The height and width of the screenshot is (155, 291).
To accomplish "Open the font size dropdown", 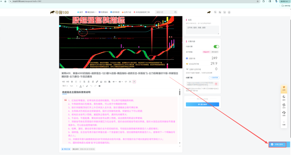I will coord(74,86).
